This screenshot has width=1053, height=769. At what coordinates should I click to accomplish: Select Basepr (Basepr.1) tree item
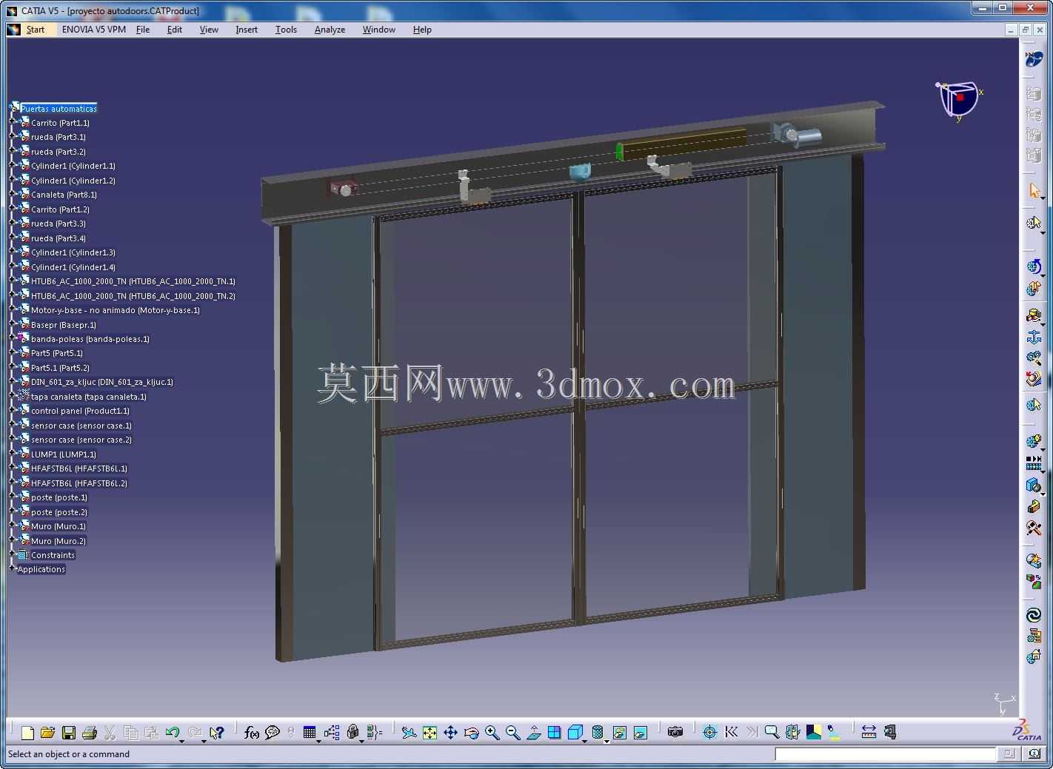tap(63, 325)
